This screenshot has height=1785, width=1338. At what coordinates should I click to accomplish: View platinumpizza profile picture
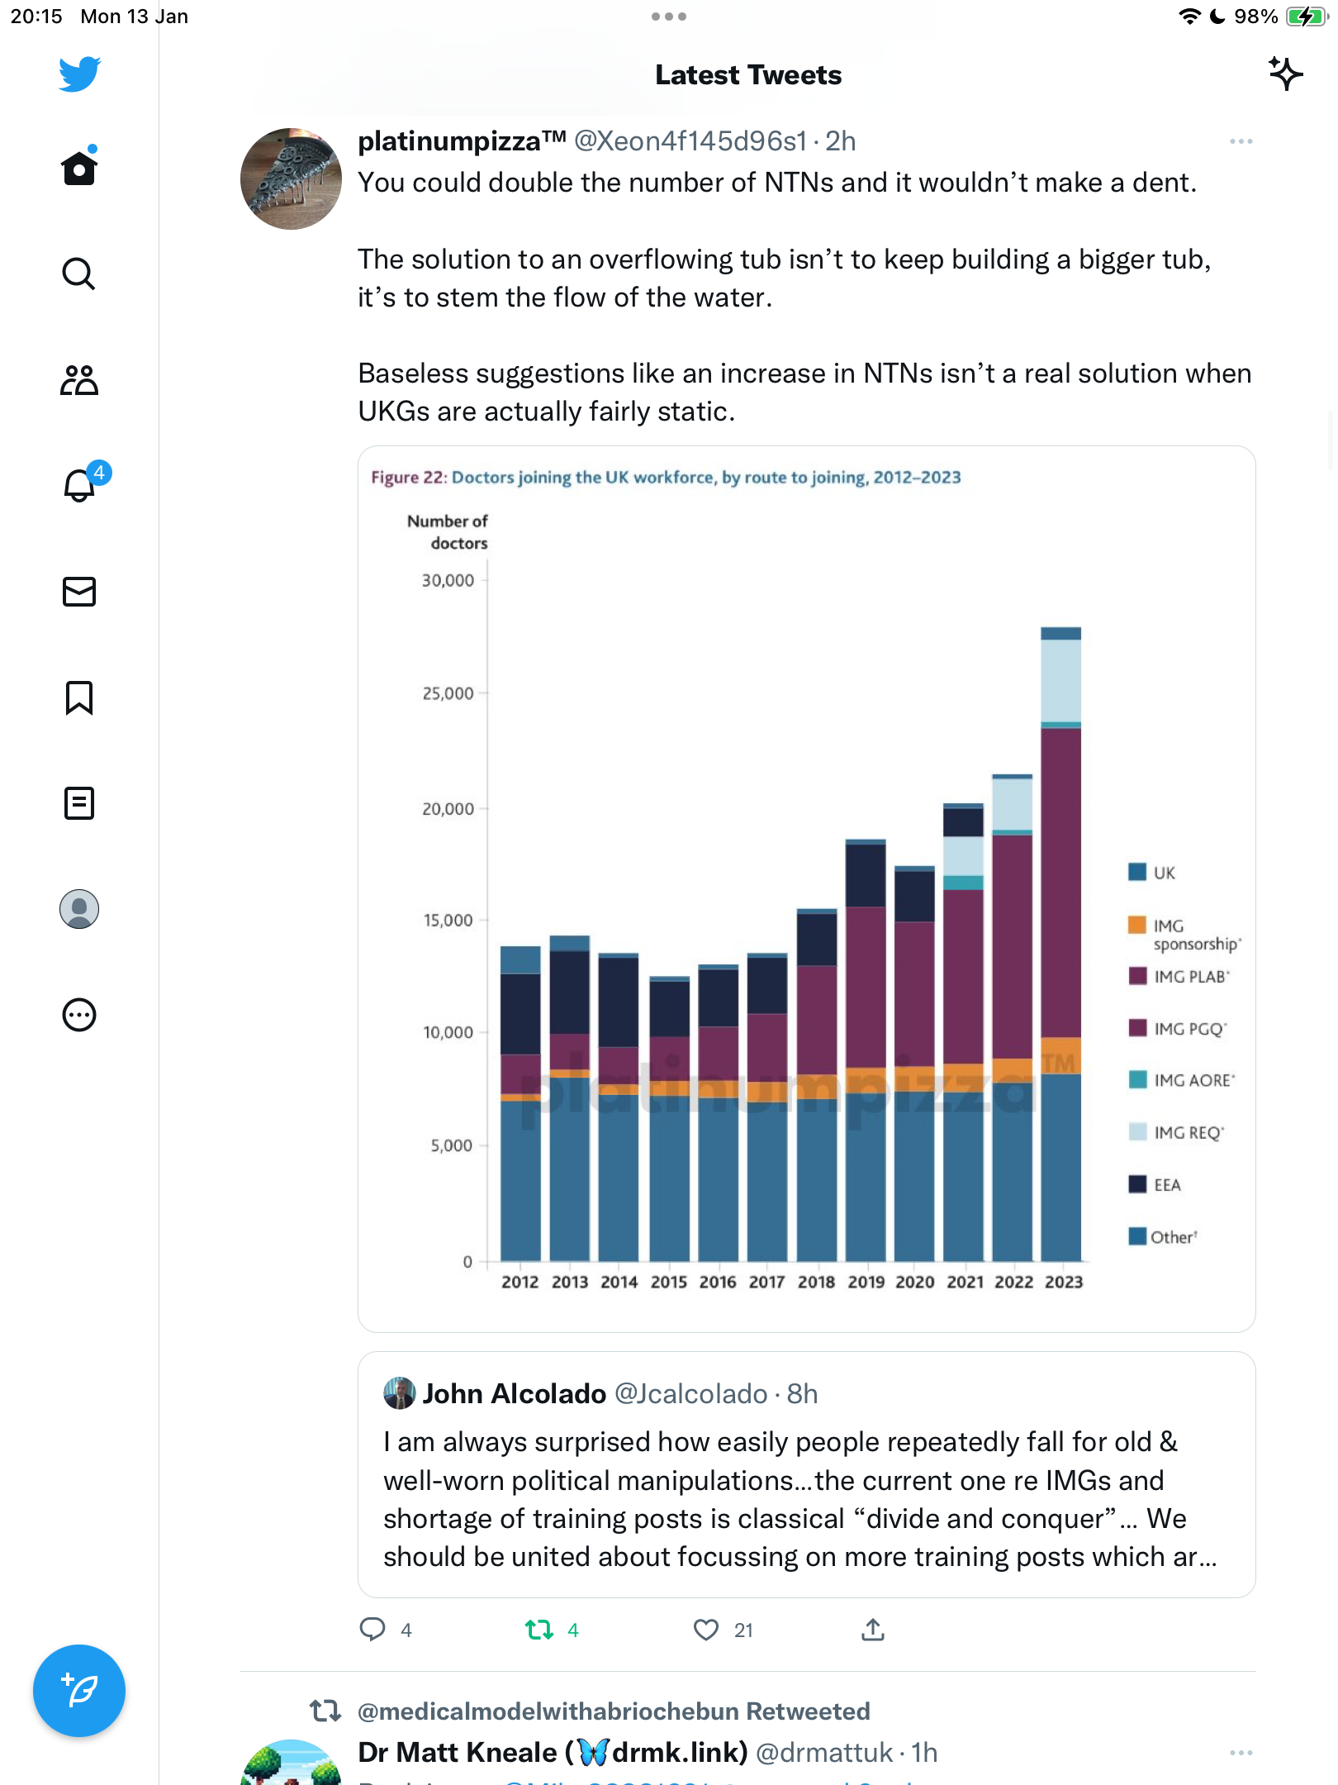(x=291, y=178)
